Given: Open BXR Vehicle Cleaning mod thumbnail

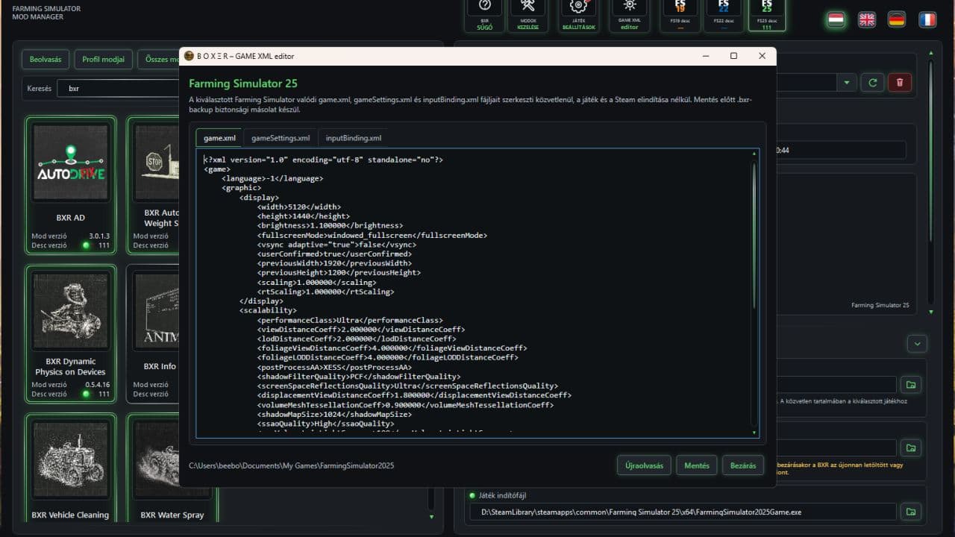Looking at the screenshot, I should click(x=70, y=459).
